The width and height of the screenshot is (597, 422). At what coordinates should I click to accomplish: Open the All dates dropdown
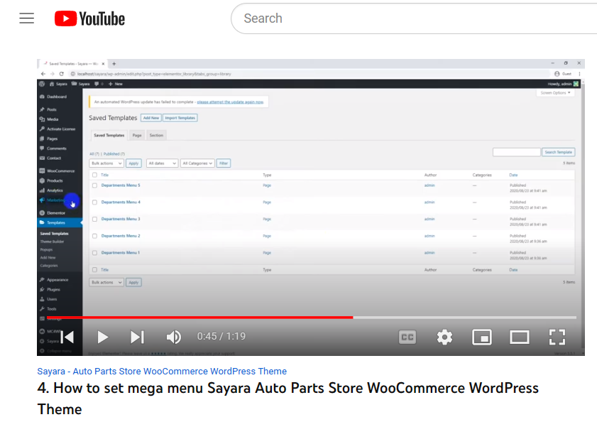tap(162, 163)
